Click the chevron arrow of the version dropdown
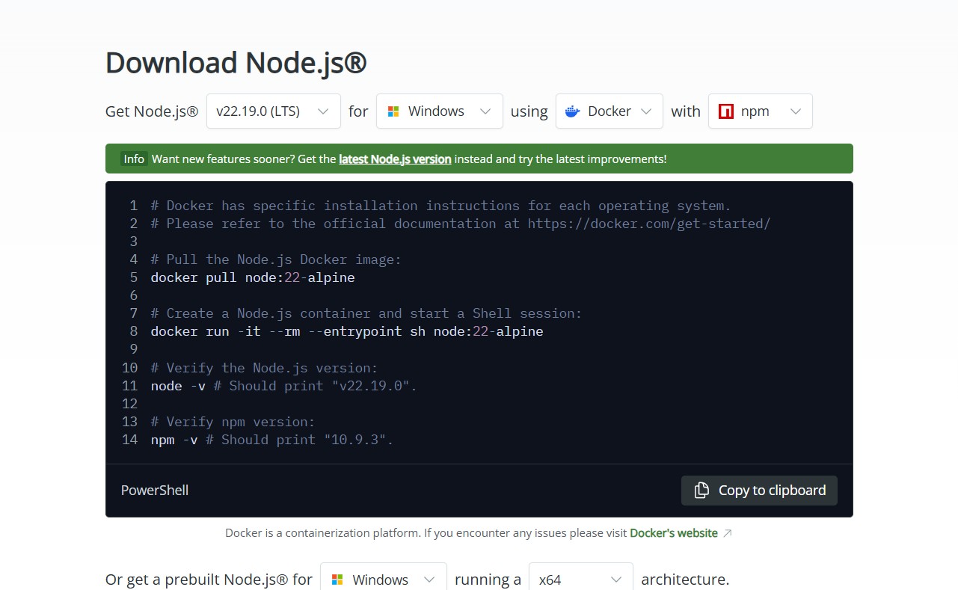Image resolution: width=958 pixels, height=590 pixels. click(323, 111)
